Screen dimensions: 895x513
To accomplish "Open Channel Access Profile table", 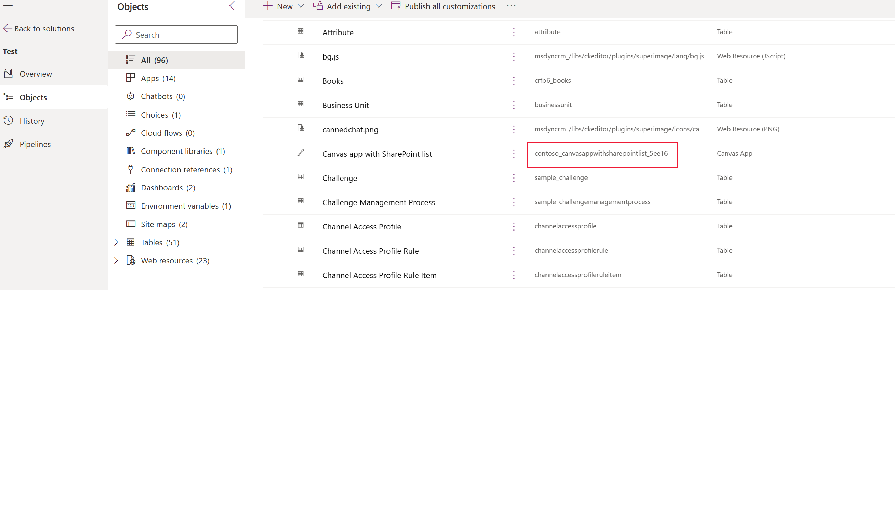I will tap(362, 227).
